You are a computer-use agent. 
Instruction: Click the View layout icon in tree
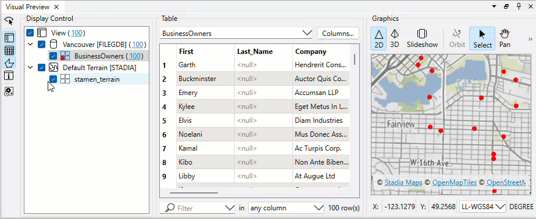pyautogui.click(x=41, y=32)
